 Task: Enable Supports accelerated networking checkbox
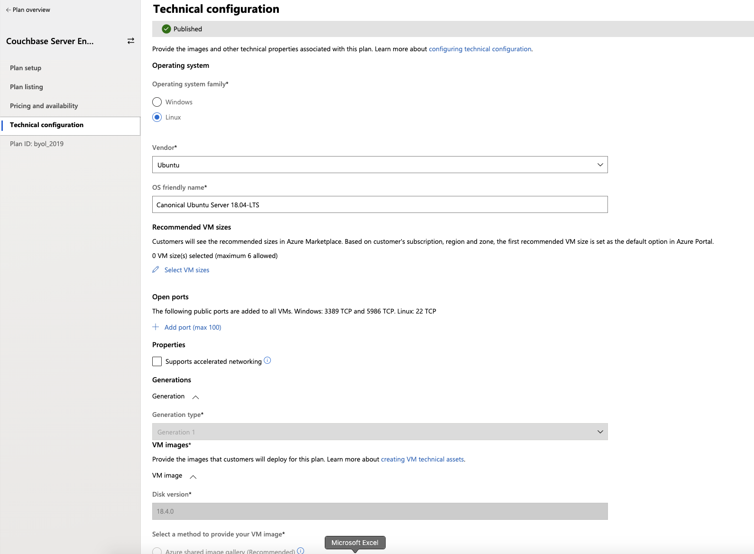pos(157,361)
